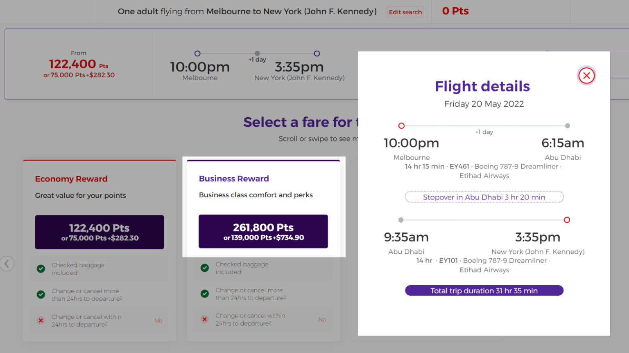The height and width of the screenshot is (353, 629).
Task: Toggle the Abu Dhabi departure marker on second timeline segment
Action: 400,220
